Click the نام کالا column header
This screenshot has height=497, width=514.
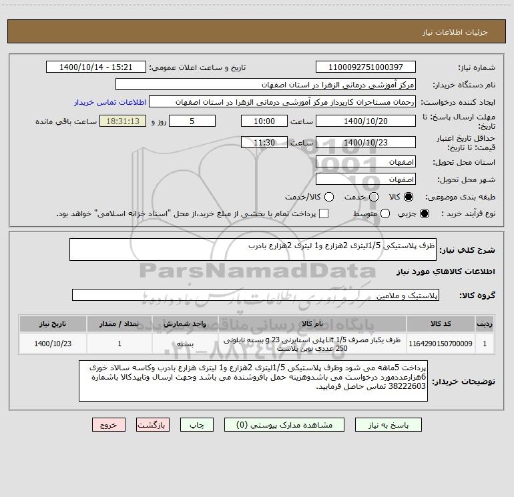click(312, 324)
